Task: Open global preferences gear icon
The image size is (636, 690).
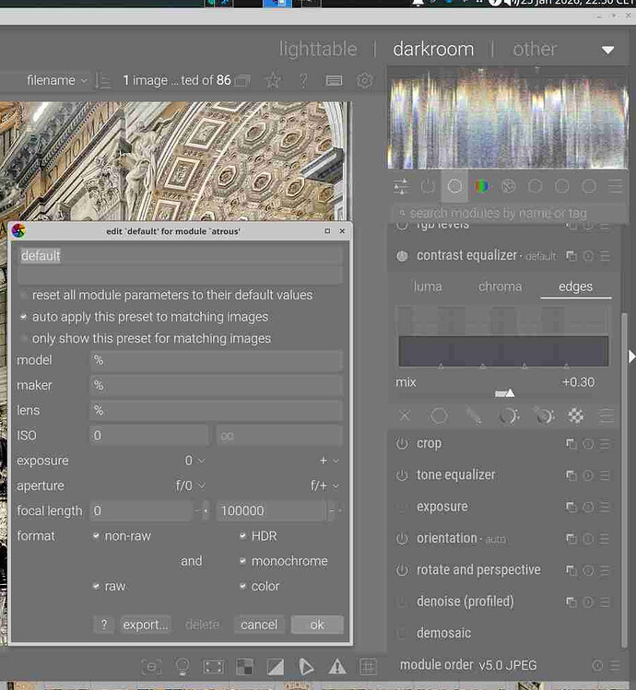Action: coord(364,80)
